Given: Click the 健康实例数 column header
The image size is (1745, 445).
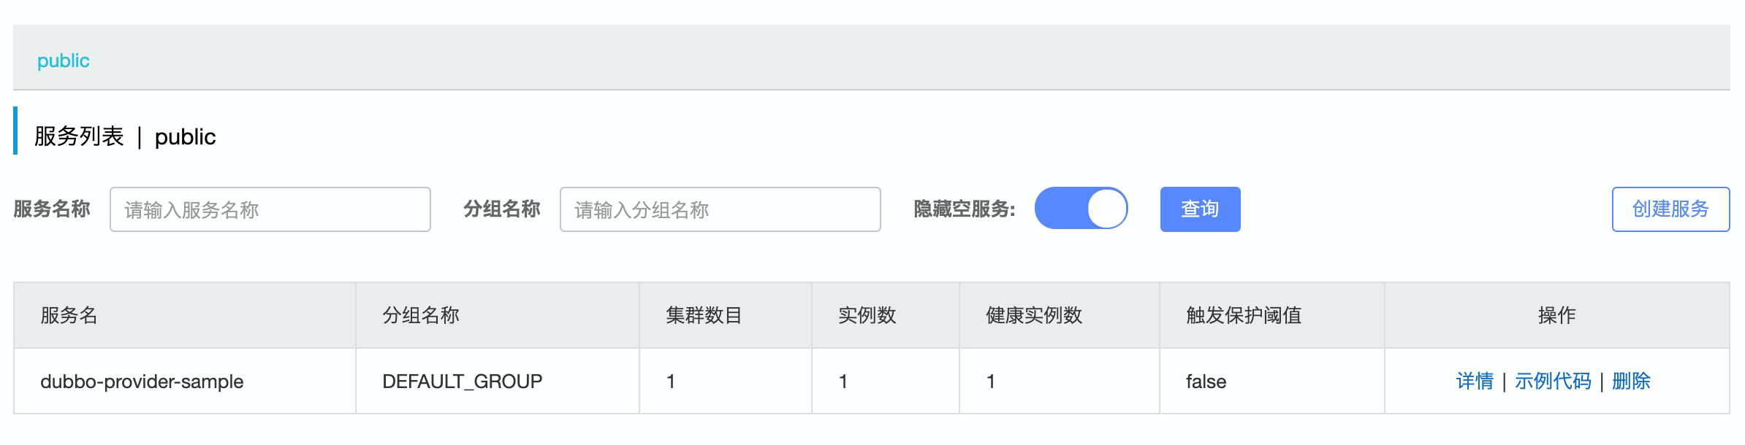Looking at the screenshot, I should (x=1033, y=315).
